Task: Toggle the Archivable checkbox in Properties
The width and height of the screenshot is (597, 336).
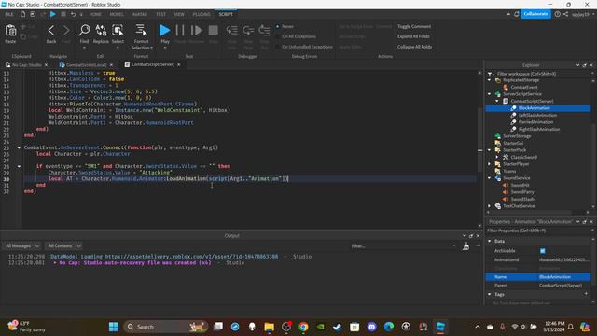Action: pyautogui.click(x=543, y=251)
